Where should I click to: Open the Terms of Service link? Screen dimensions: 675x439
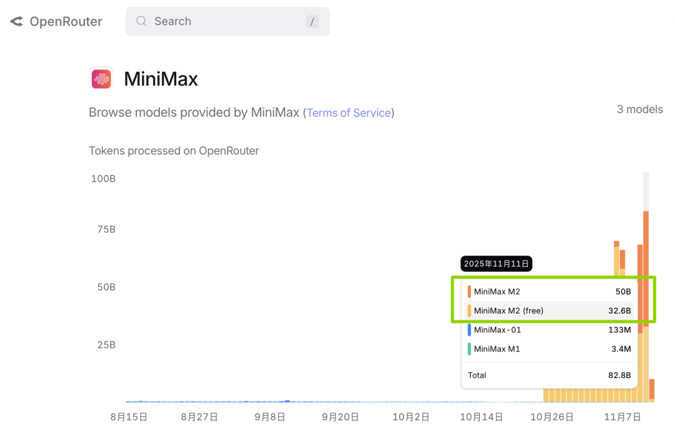click(x=349, y=113)
